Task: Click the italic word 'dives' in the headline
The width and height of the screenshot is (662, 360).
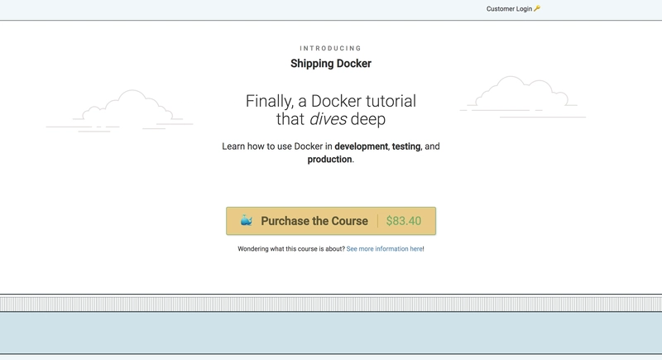Action: [x=328, y=120]
